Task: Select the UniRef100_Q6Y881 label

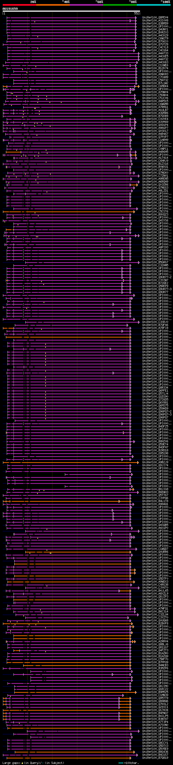Action: click(x=155, y=403)
